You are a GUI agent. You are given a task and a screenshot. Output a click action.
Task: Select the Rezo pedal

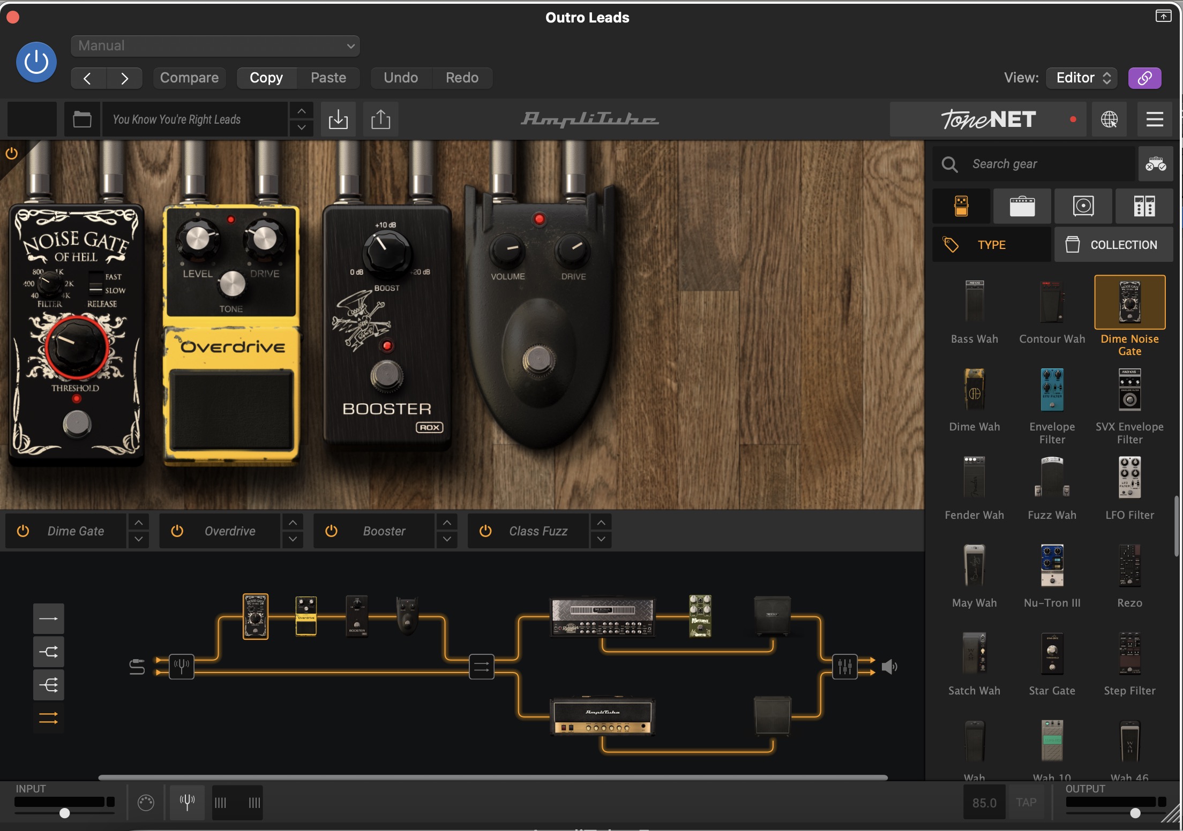coord(1130,576)
